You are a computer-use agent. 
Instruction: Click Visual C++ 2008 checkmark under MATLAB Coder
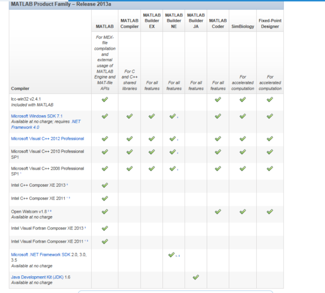(218, 168)
